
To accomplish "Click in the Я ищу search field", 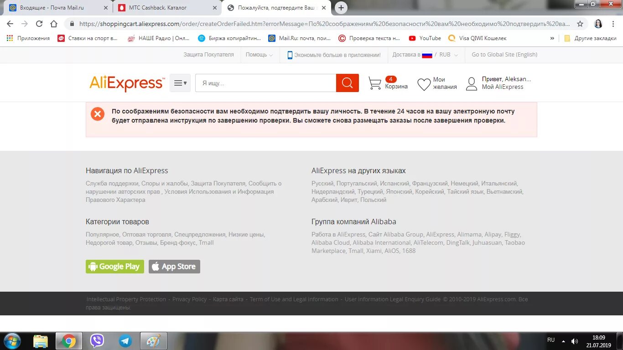I will pyautogui.click(x=266, y=83).
